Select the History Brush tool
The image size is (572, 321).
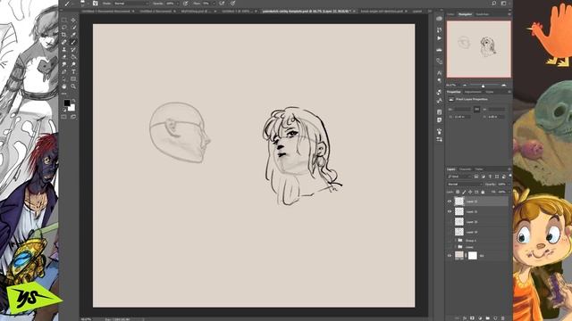(x=73, y=50)
